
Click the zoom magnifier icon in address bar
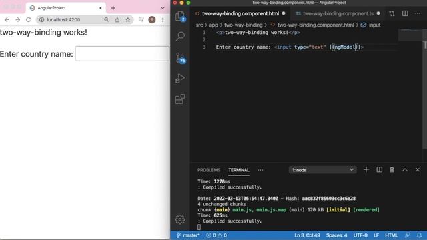pyautogui.click(x=106, y=19)
